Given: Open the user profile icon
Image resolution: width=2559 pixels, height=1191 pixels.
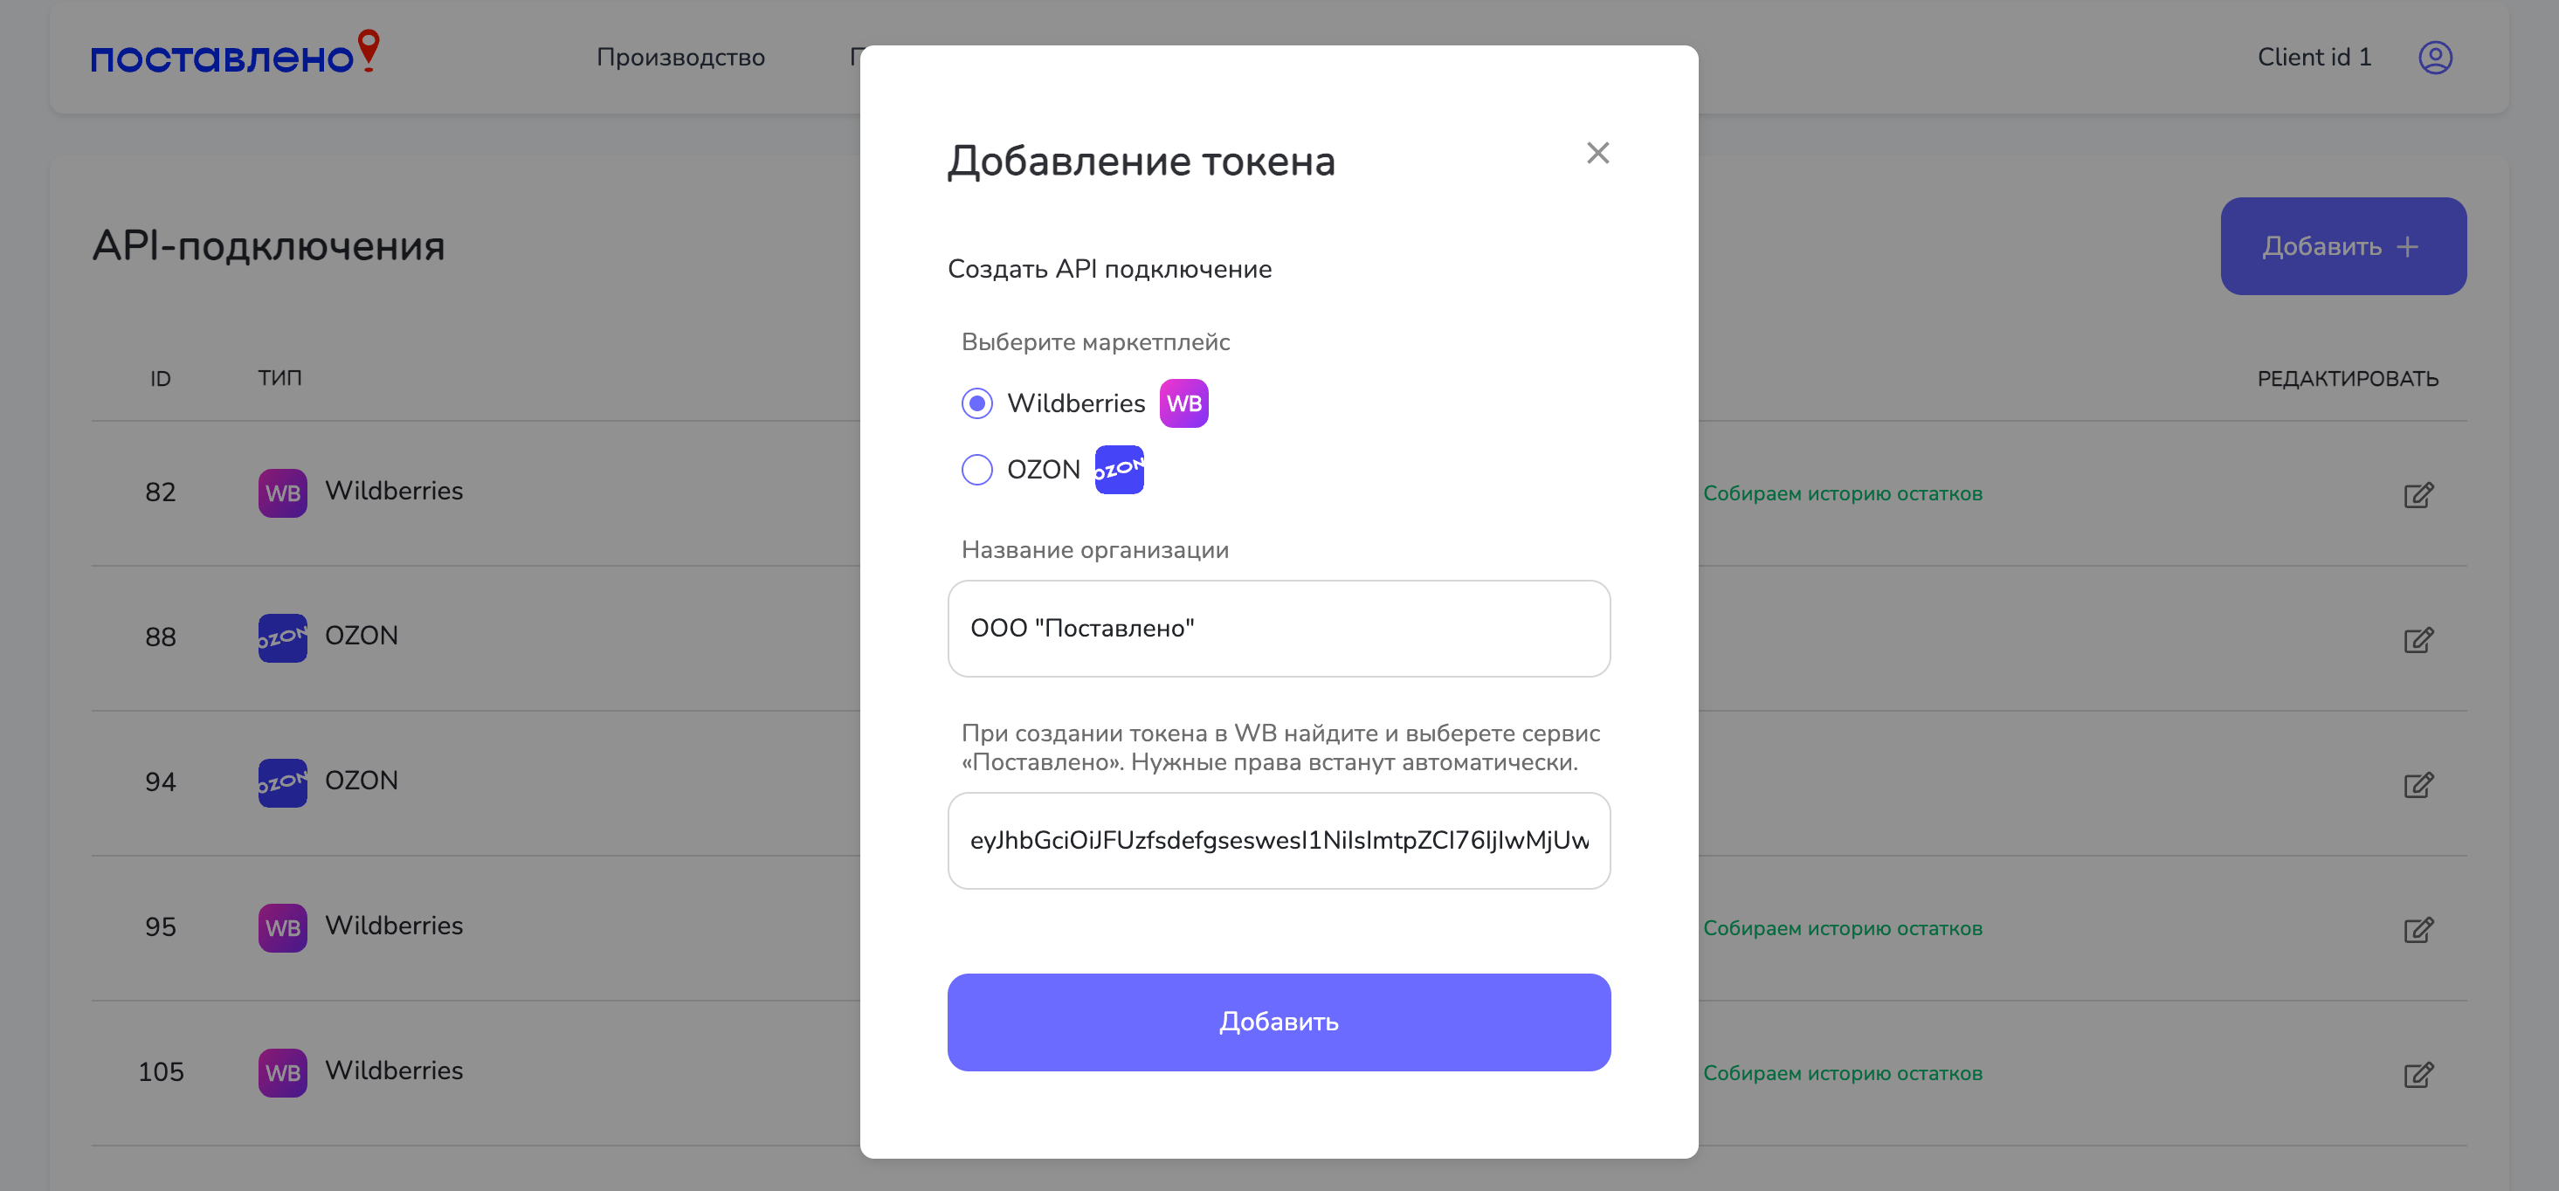Looking at the screenshot, I should coord(2435,58).
